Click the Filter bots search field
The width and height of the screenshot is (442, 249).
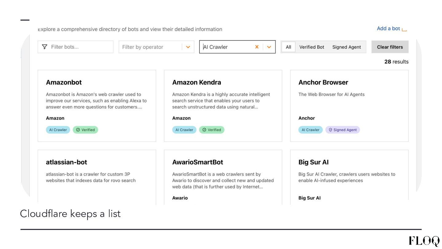point(80,47)
